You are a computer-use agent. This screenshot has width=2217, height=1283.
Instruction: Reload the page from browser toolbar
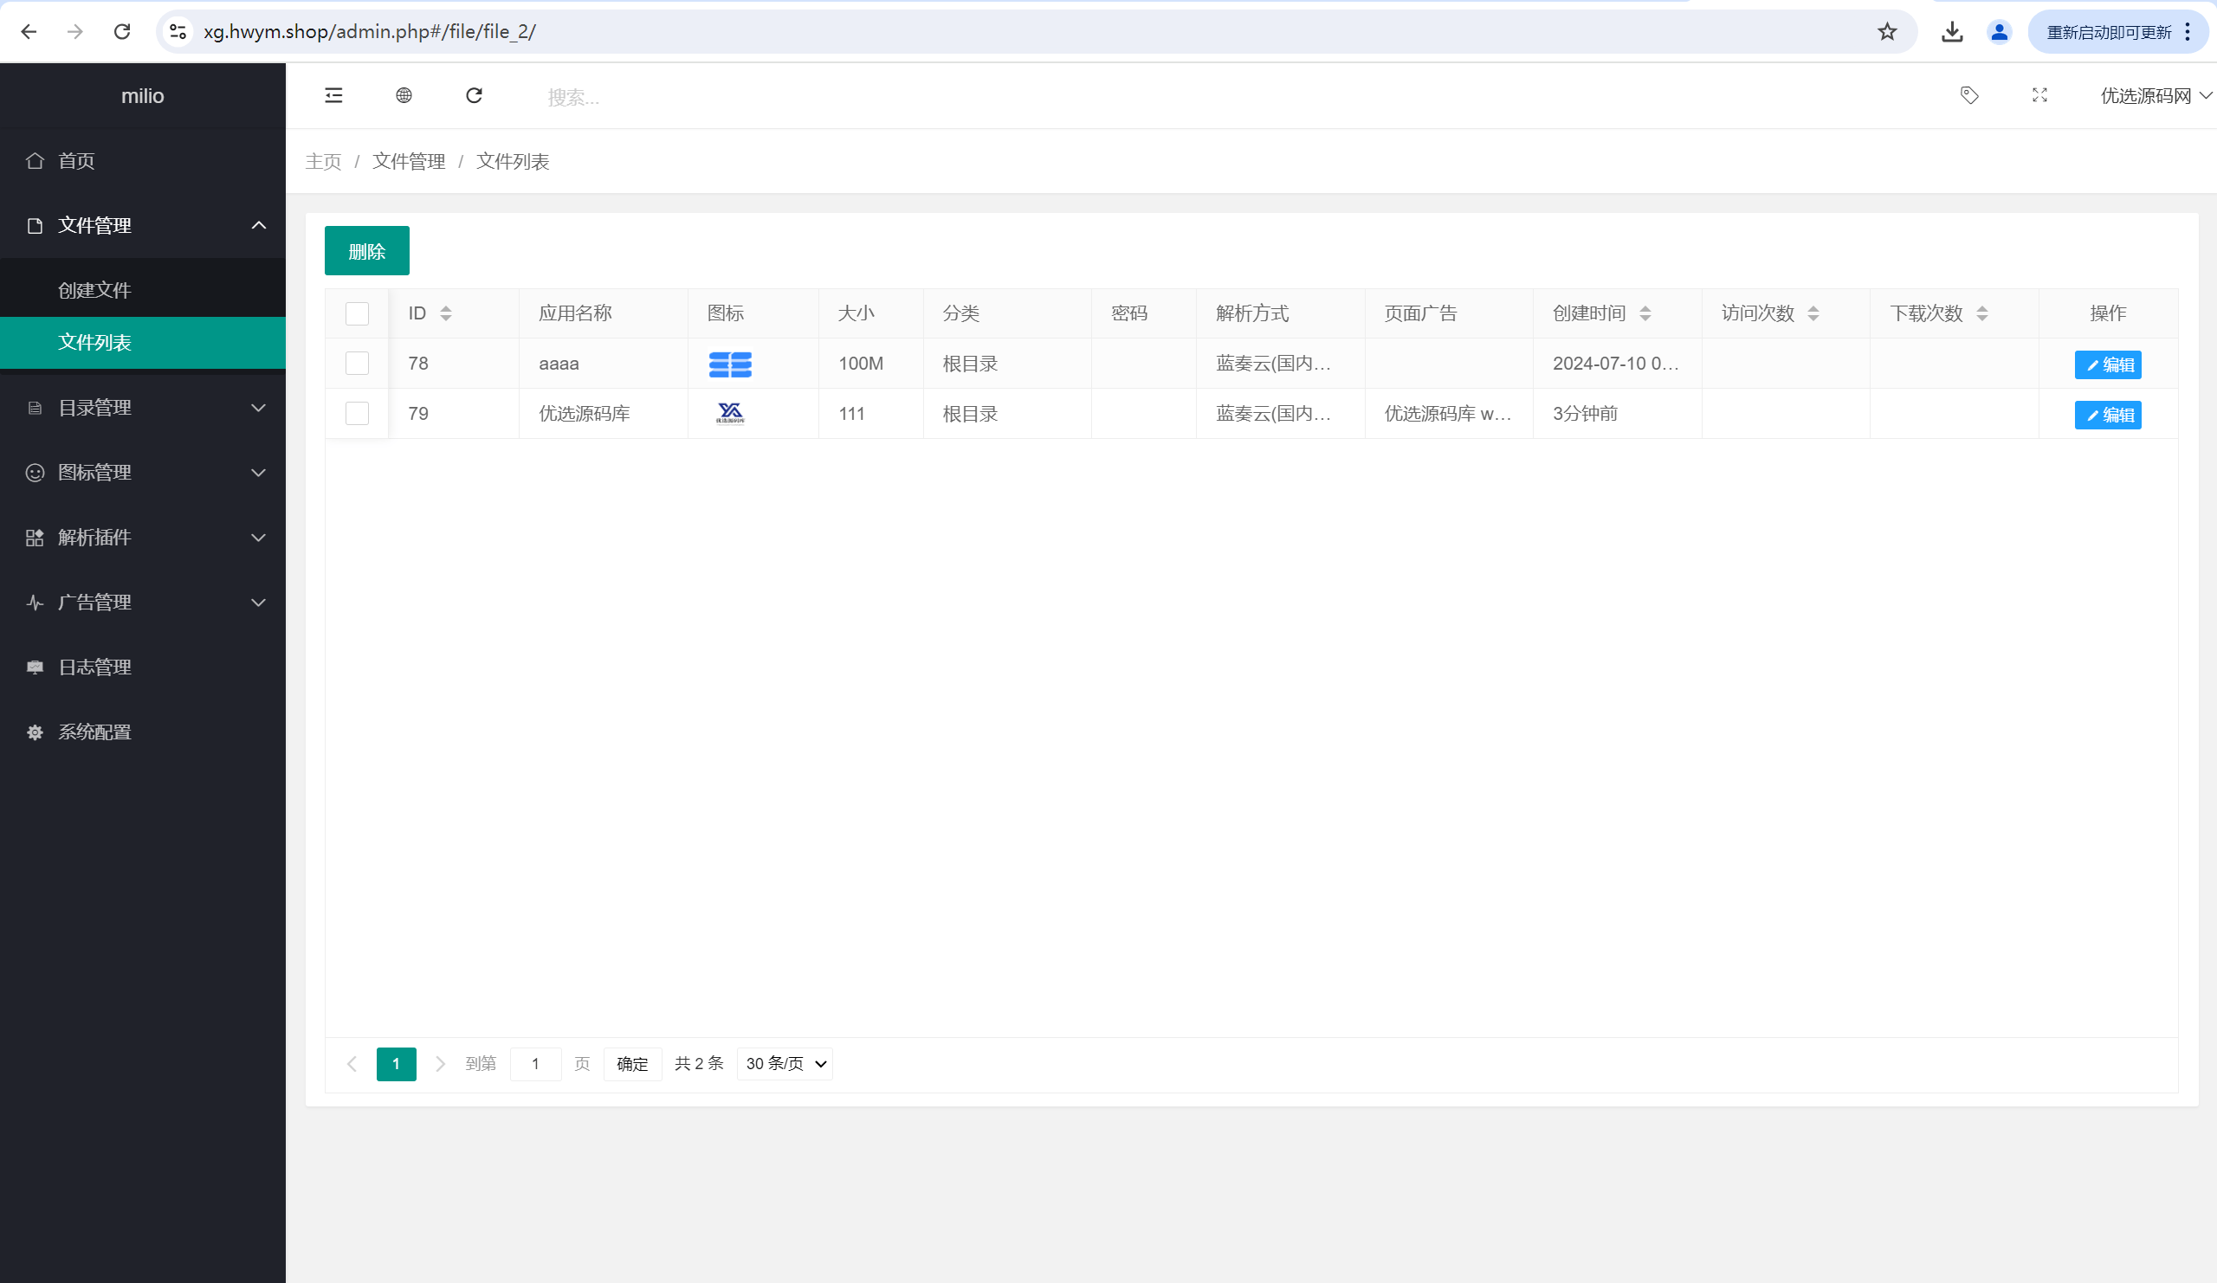coord(122,32)
